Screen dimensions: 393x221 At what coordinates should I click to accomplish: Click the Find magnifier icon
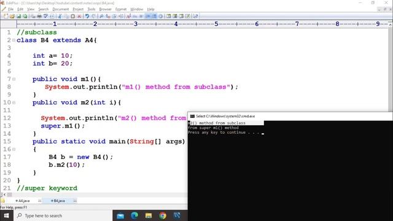pyautogui.click(x=101, y=17)
